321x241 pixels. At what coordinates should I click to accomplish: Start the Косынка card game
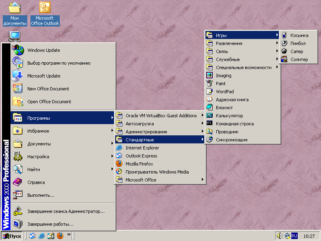299,35
